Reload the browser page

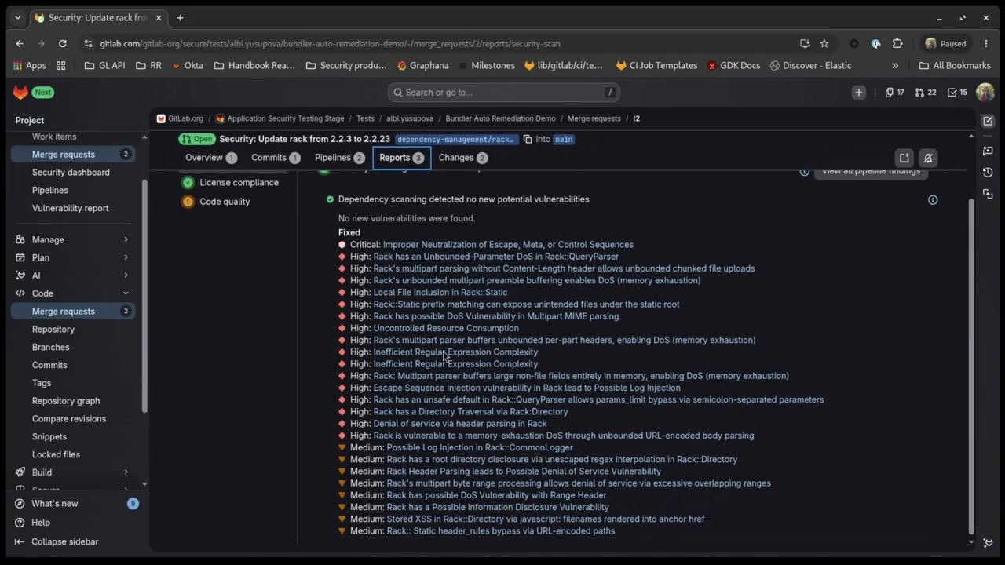[x=63, y=44]
